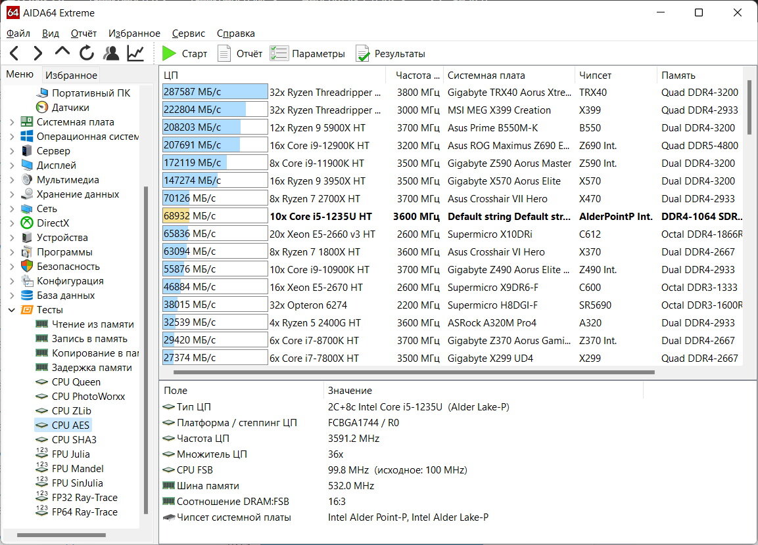The width and height of the screenshot is (758, 545).
Task: Click the graph chart icon in toolbar
Action: 135,53
